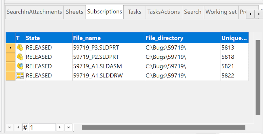Click file name 59719_P2.SLDPRT

tap(96, 57)
